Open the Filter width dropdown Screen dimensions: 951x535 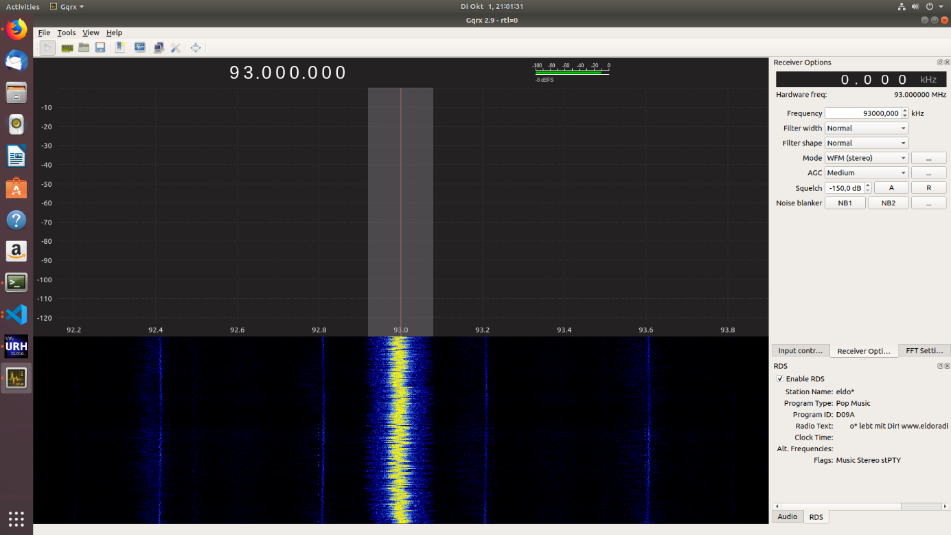pyautogui.click(x=866, y=128)
